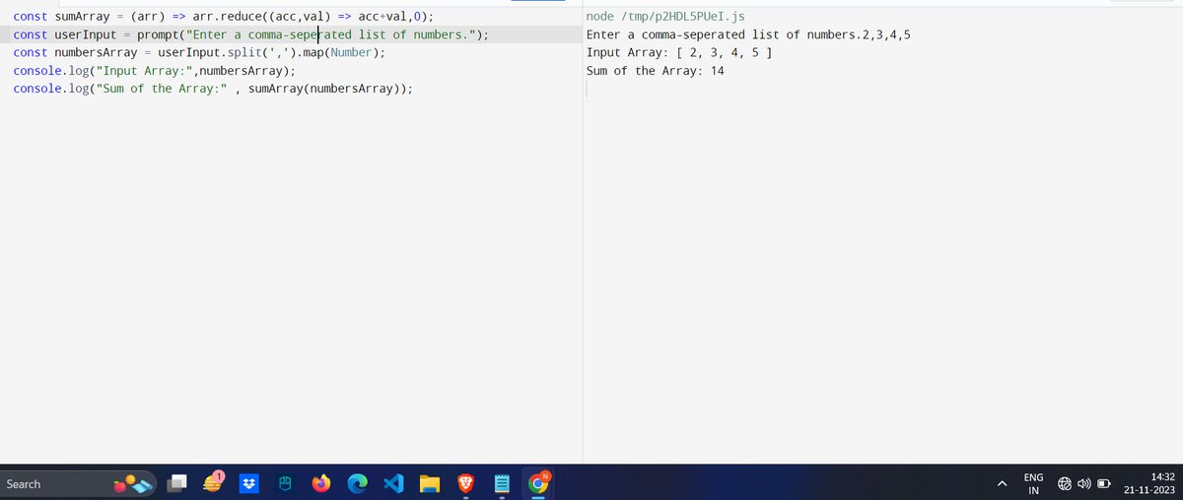Place cursor in the sumArray code line
Screen dimensions: 1183x500
click(x=223, y=17)
